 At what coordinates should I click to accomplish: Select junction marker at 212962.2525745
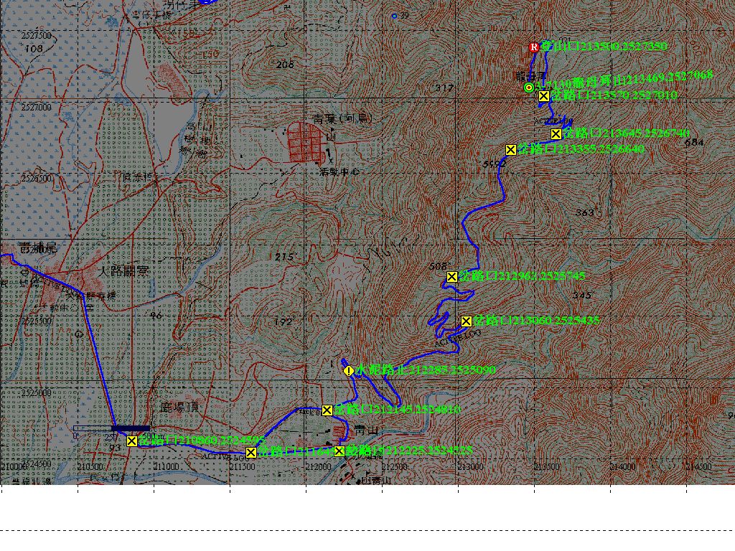(452, 276)
